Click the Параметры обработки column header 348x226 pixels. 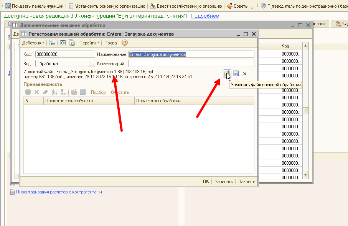coord(194,101)
